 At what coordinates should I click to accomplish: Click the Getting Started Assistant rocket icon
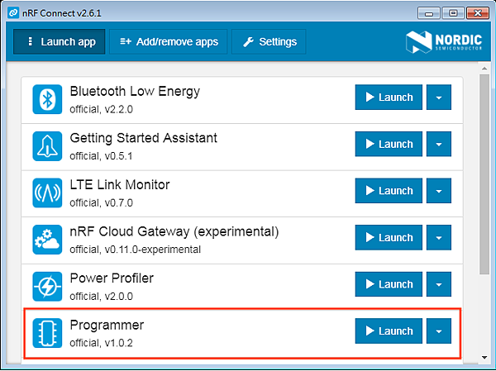tap(47, 145)
